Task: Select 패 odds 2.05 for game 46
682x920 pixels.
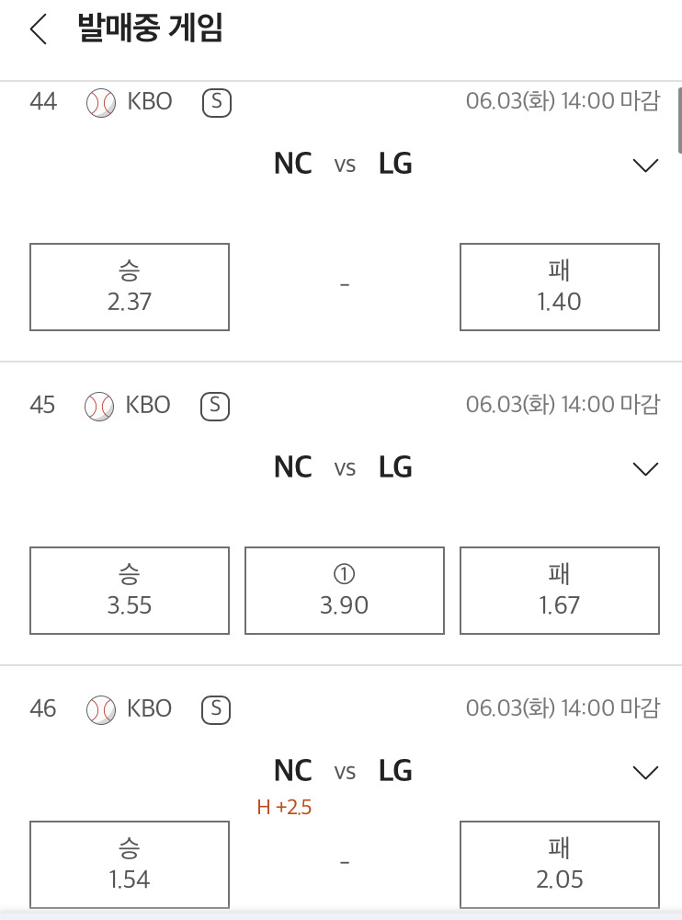Action: pyautogui.click(x=559, y=864)
